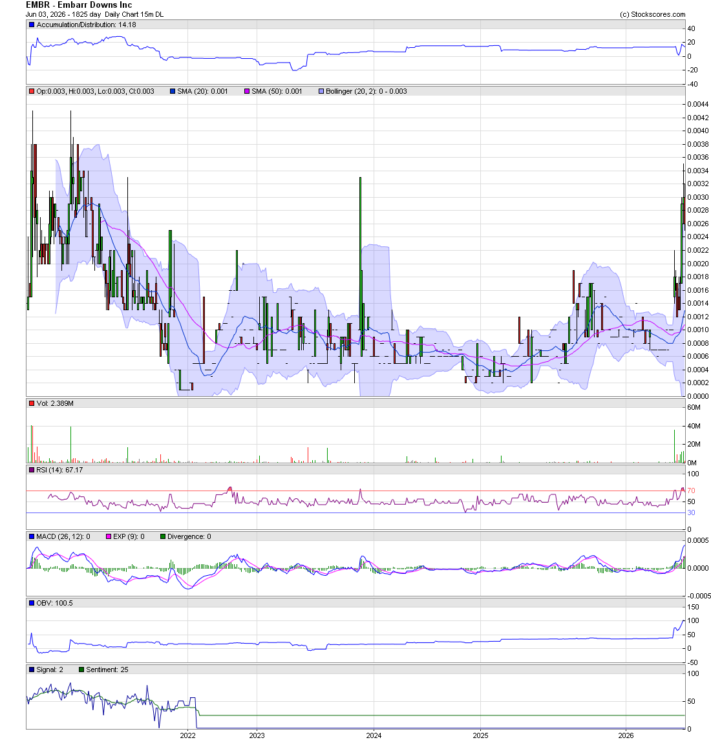Click the blue SMA (20) legend swatch
Image resolution: width=711 pixels, height=749 pixels.
173,91
